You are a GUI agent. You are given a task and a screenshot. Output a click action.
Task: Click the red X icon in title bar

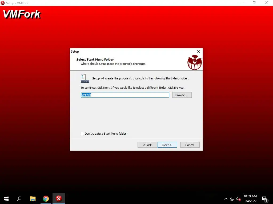(x=3, y=3)
